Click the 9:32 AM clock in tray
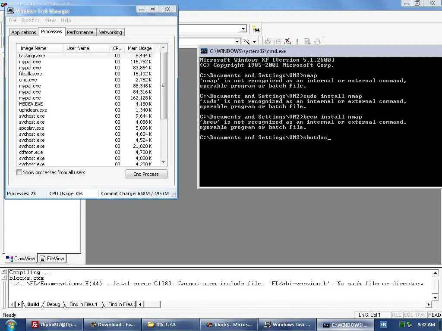Image resolution: width=442 pixels, height=331 pixels. (426, 325)
